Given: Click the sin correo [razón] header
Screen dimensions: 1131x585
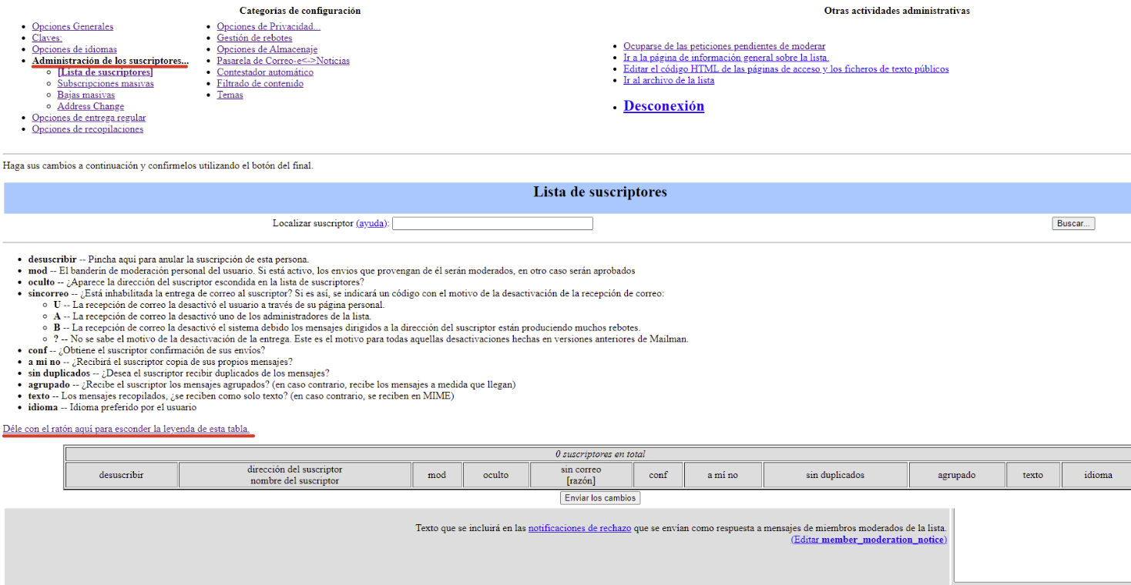Looking at the screenshot, I should pos(582,475).
